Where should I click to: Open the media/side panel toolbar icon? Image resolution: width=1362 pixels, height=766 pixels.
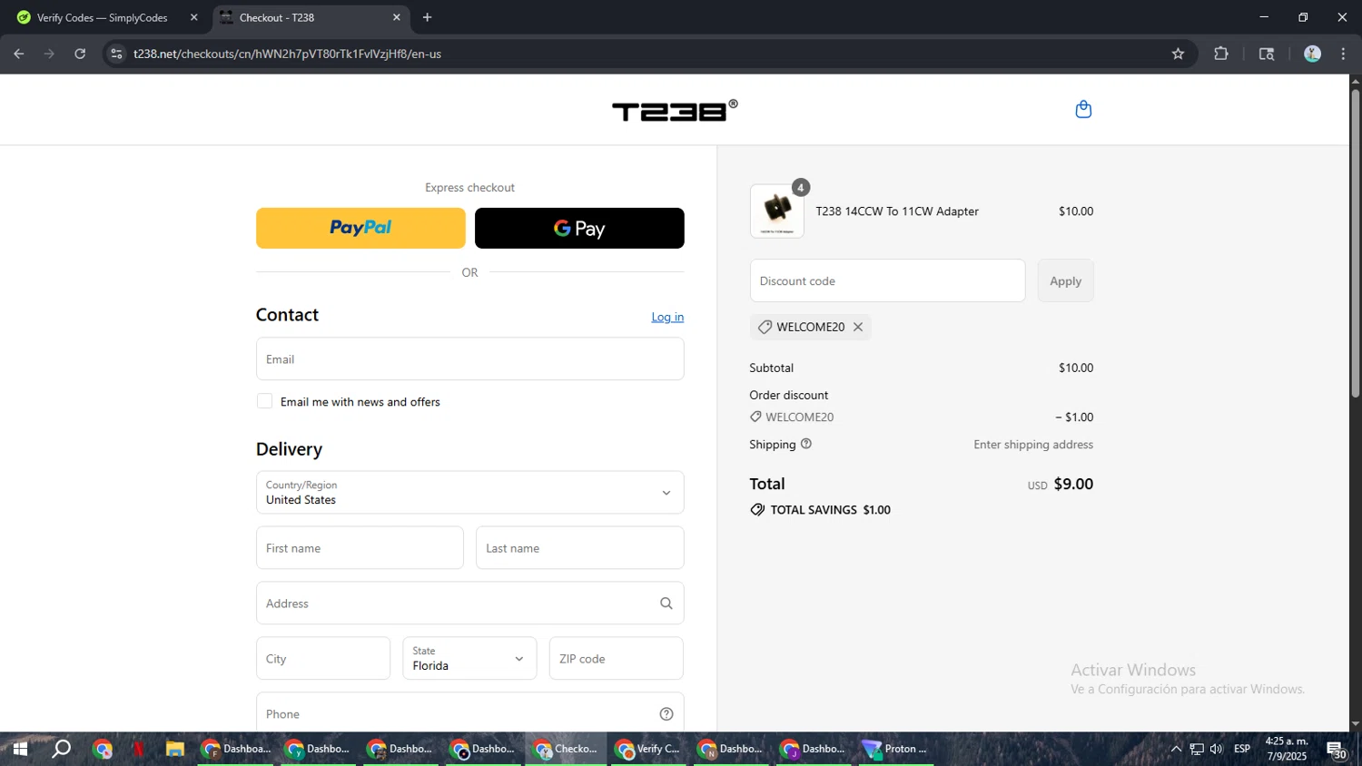tap(1267, 54)
